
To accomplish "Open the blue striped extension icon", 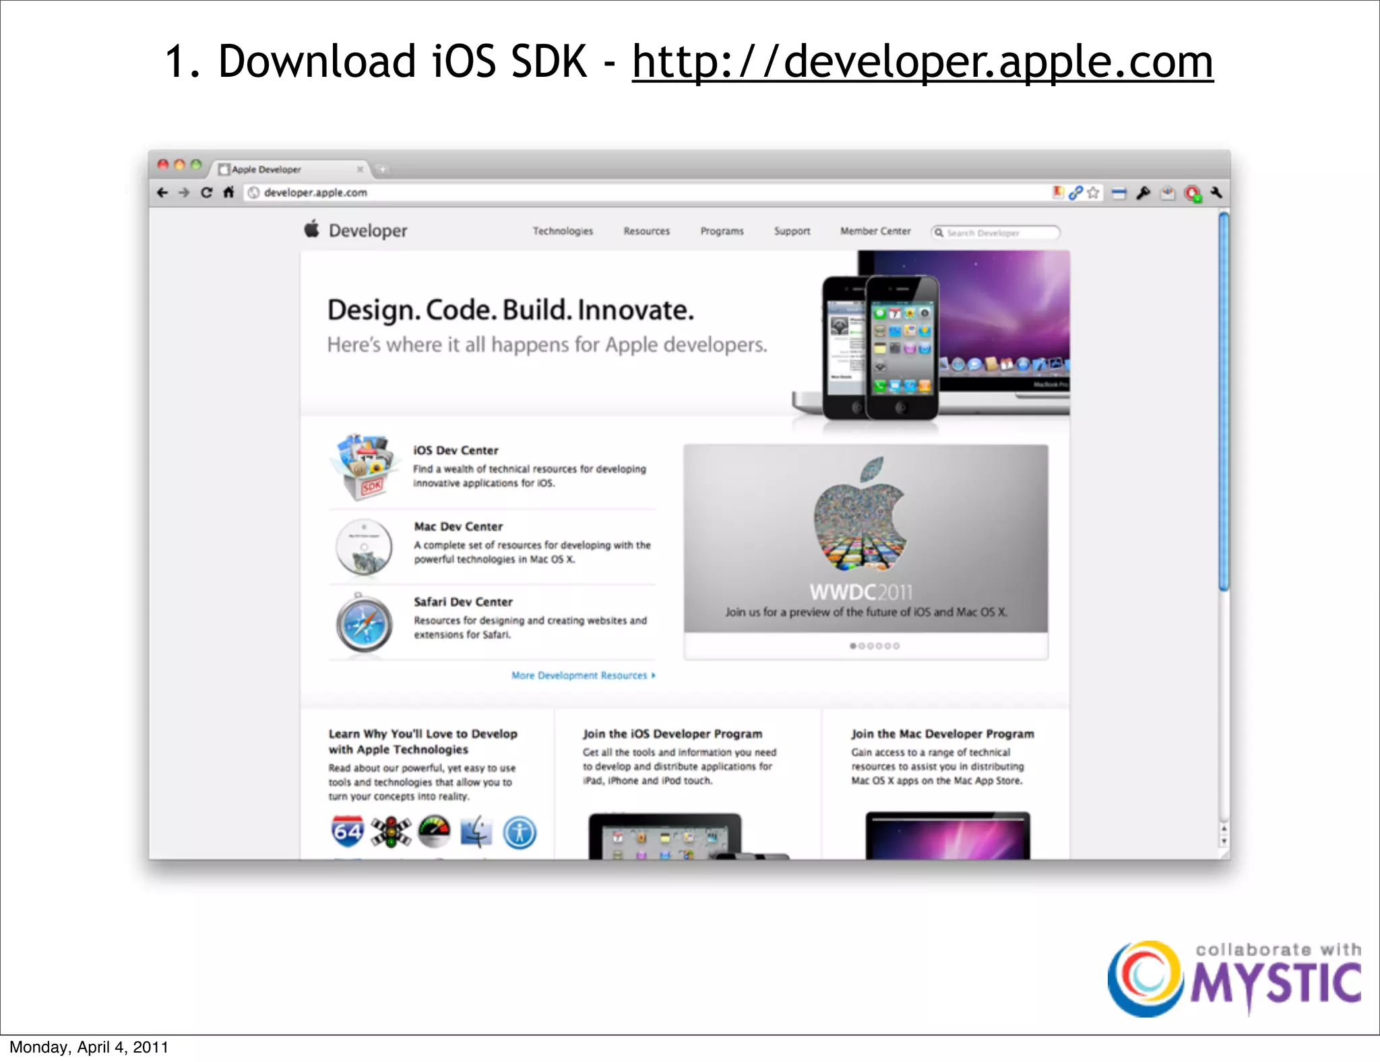I will 1119,193.
